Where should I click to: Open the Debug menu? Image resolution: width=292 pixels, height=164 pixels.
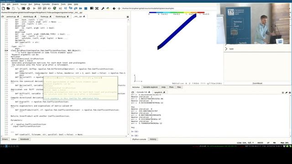point(37,4)
